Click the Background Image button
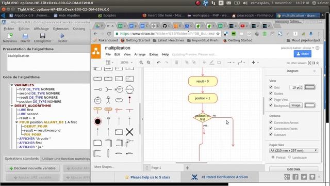330x186 pixels. (295, 105)
